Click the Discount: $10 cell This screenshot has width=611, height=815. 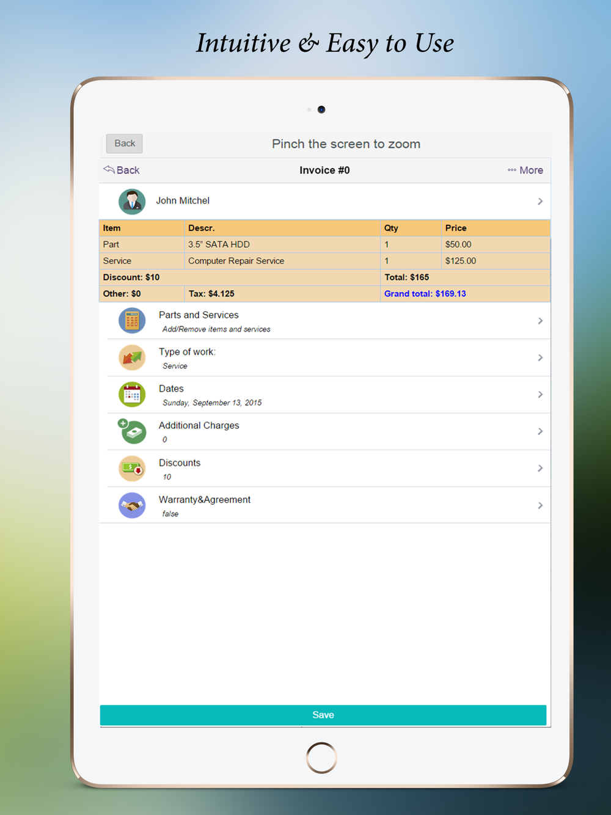240,277
